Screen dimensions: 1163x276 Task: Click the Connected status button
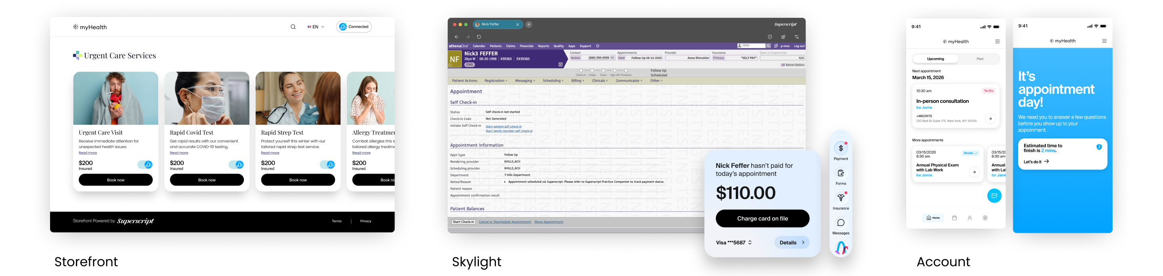pyautogui.click(x=354, y=27)
